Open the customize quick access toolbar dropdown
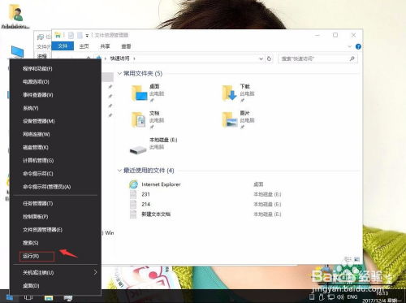This screenshot has width=406, height=303. 87,36
